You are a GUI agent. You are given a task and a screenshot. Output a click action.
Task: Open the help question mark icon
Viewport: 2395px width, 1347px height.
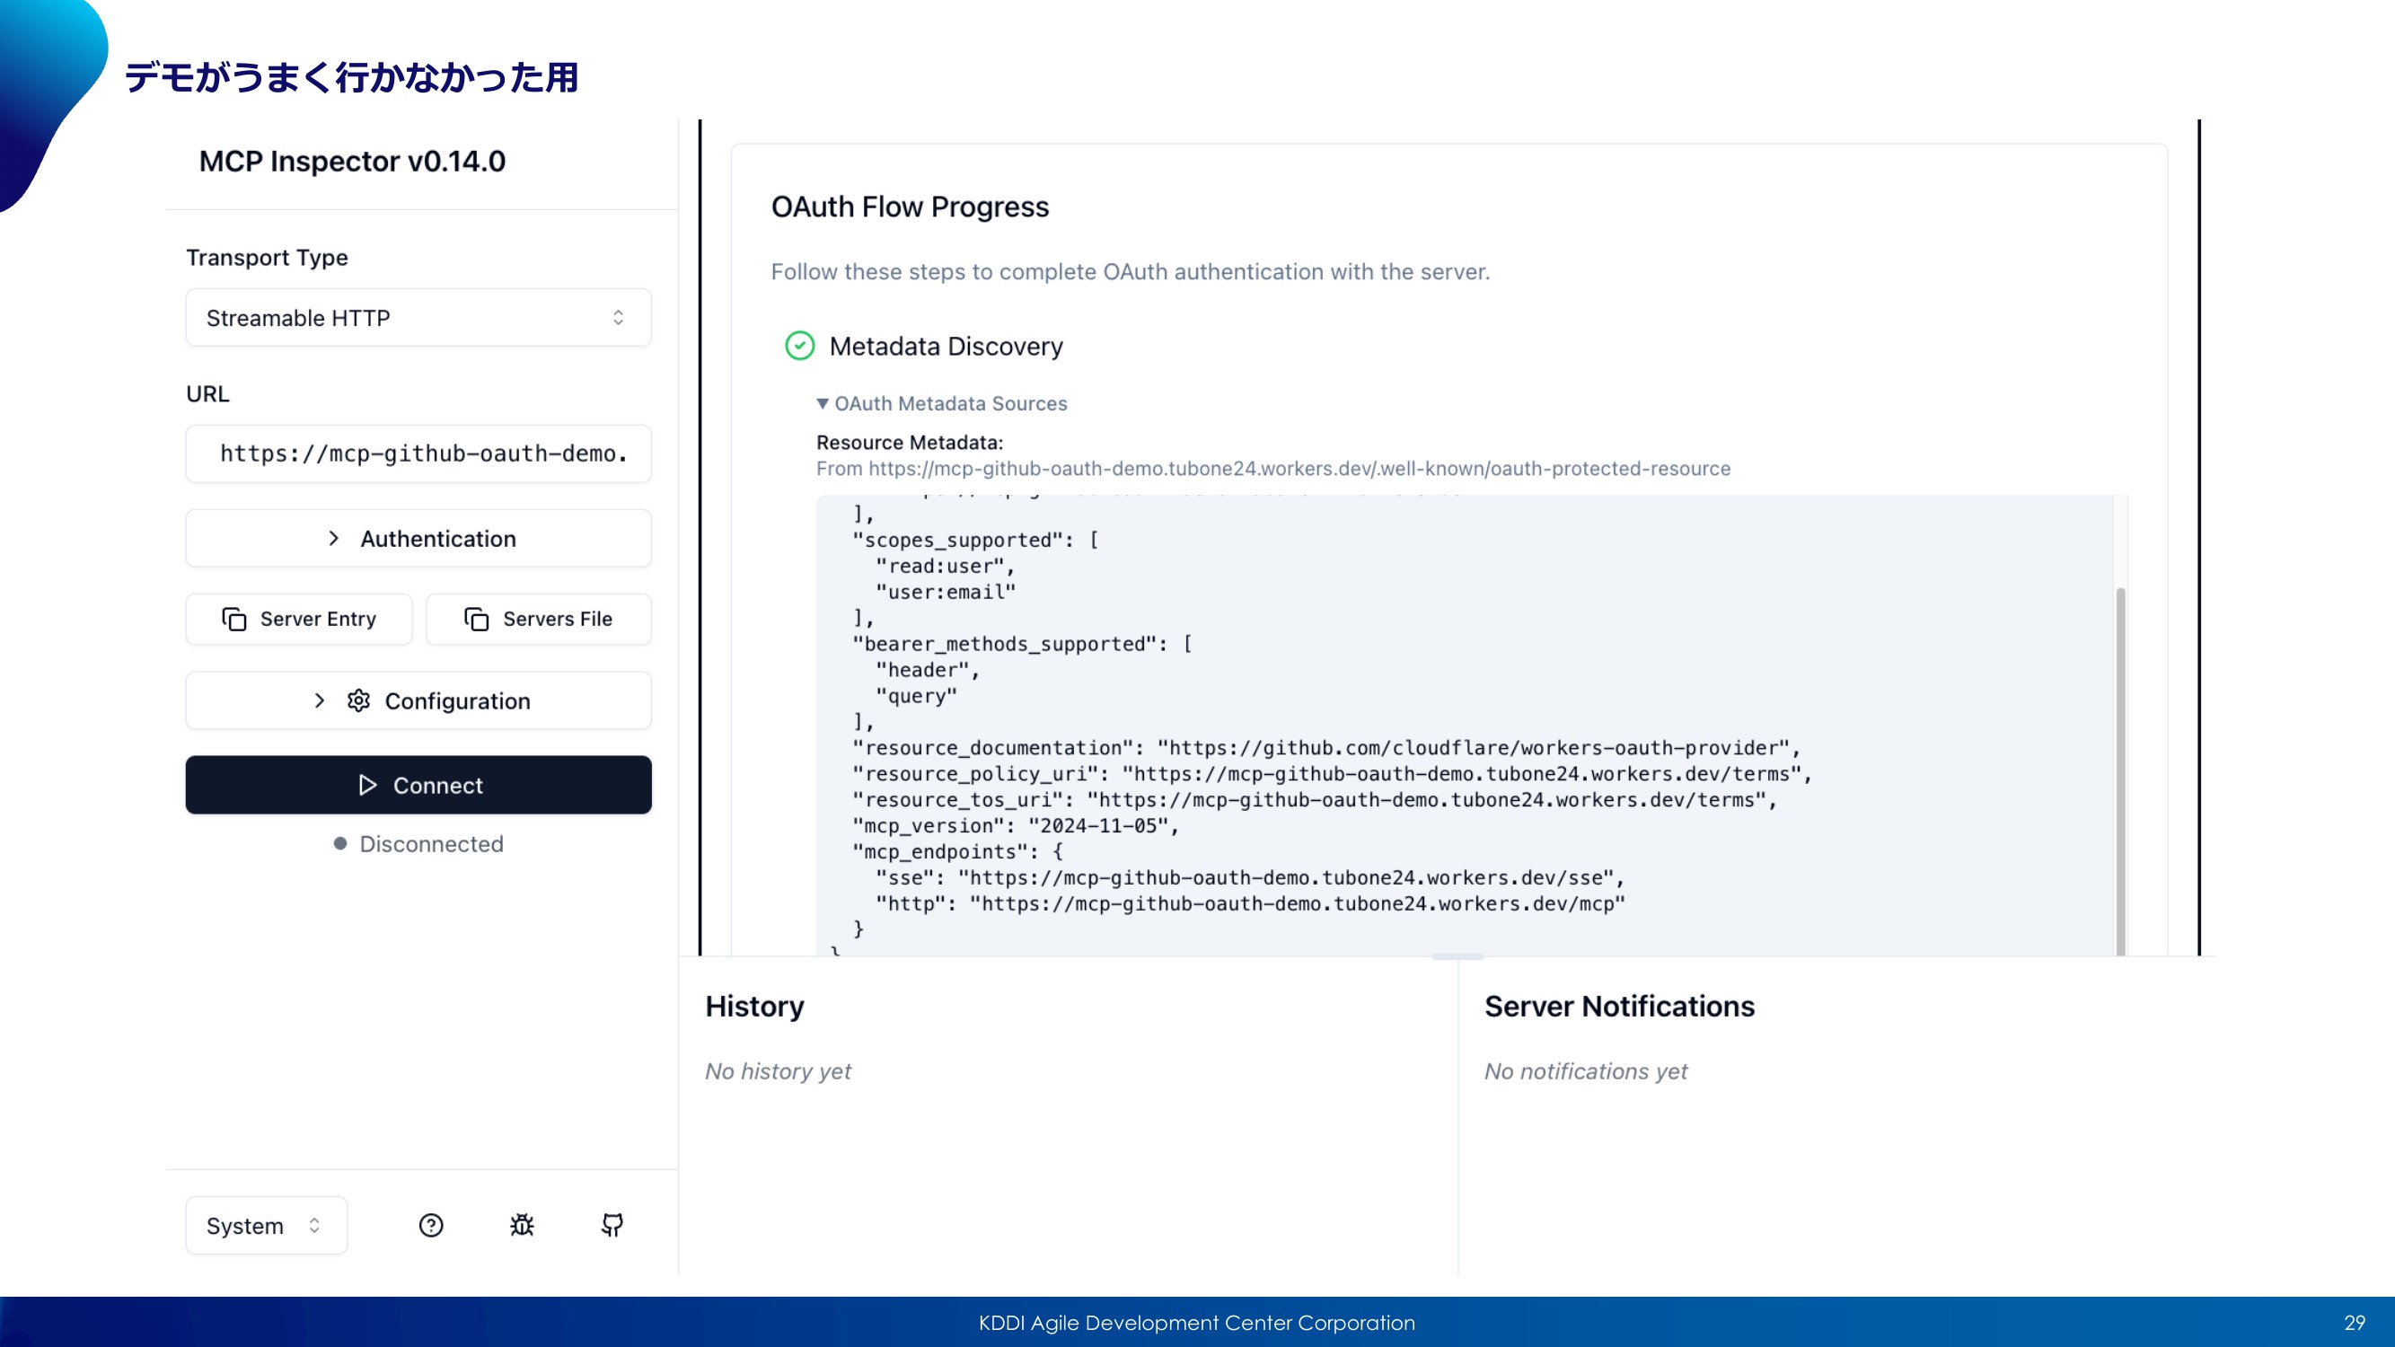[x=430, y=1225]
